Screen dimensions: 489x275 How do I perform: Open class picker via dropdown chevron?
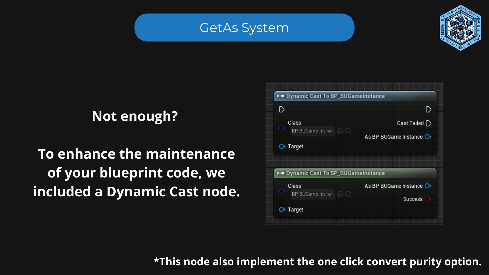pos(330,131)
